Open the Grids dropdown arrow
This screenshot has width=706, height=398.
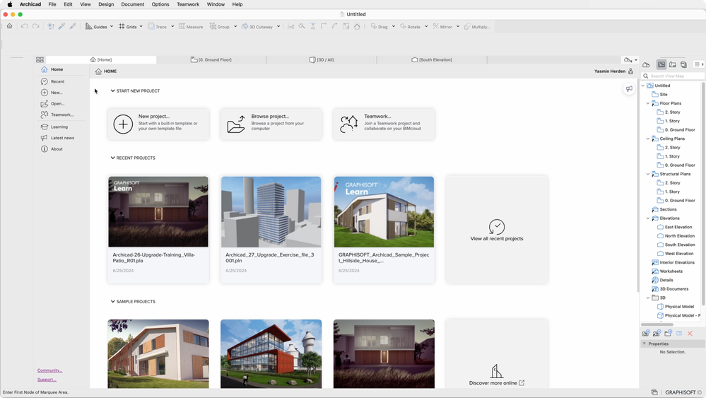(141, 26)
